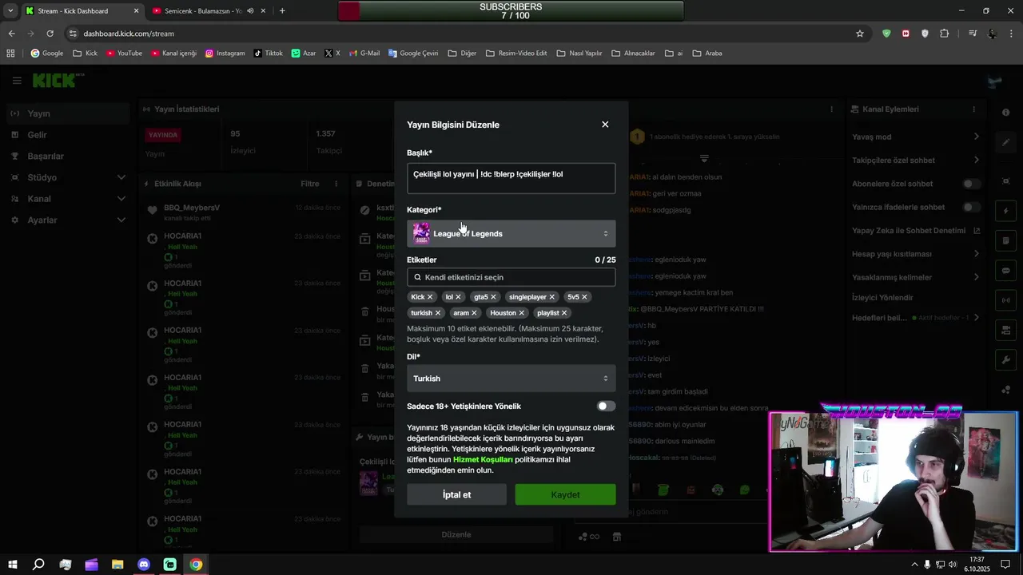The height and width of the screenshot is (575, 1023).
Task: Click the wrench icon in right toolbar
Action: click(1005, 360)
